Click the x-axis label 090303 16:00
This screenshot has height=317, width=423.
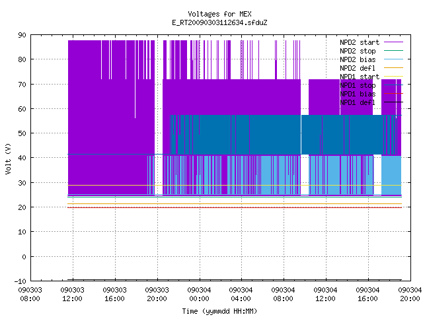(114, 295)
